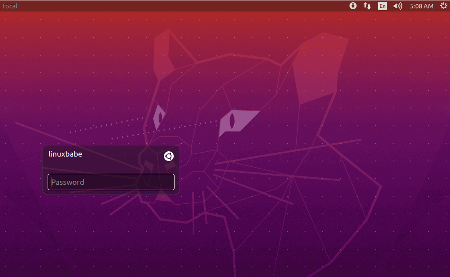This screenshot has width=450, height=277.
Task: Expand the desktop session chooser for linuxbabe
Action: click(169, 156)
